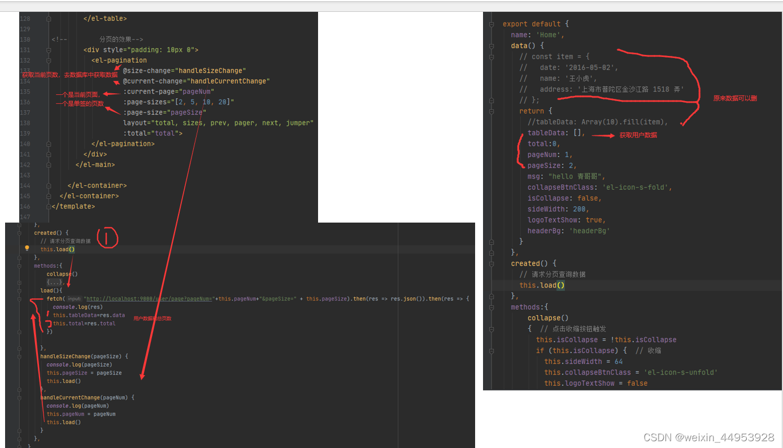Click pageSize: 2 line
Image resolution: width=783 pixels, height=448 pixels.
pyautogui.click(x=553, y=166)
